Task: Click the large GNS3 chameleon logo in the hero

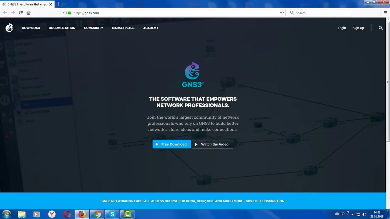Action: point(193,75)
